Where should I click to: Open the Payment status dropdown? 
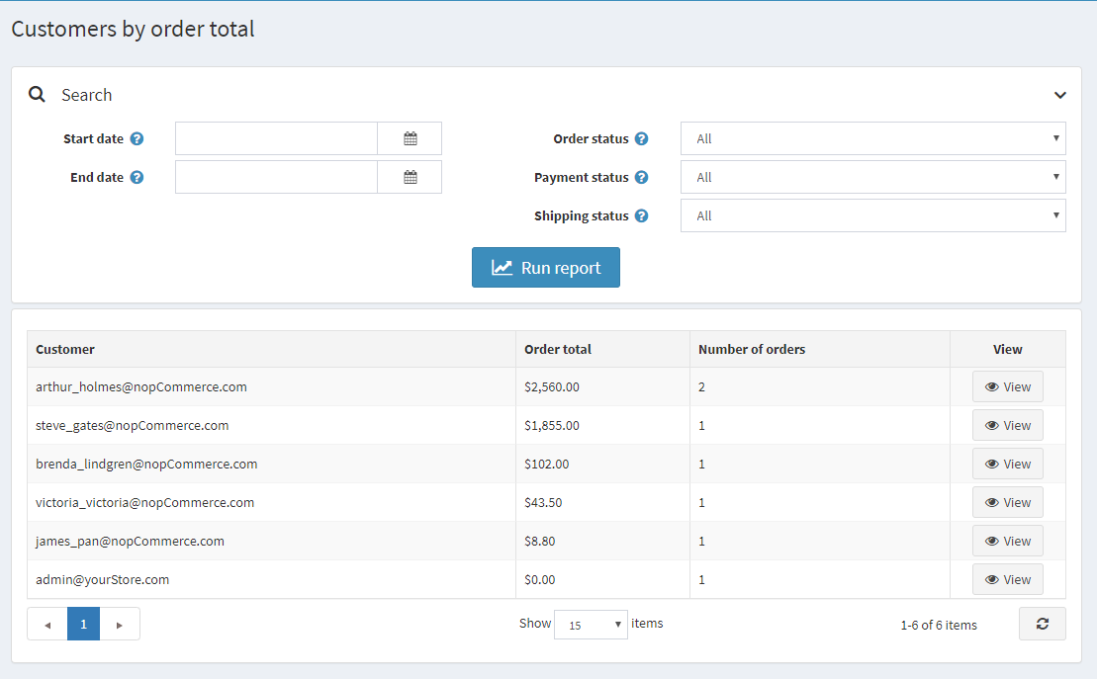pyautogui.click(x=872, y=178)
